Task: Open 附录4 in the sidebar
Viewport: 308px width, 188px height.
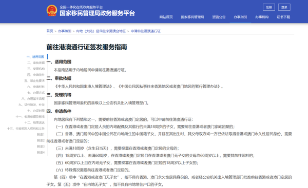Action: point(41,152)
